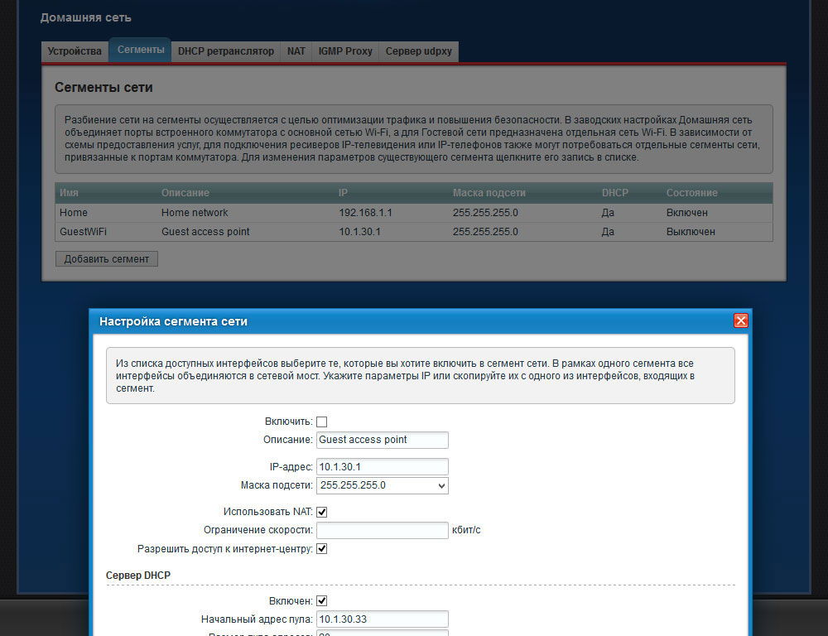
Task: Click the Guest access point description cell
Action: coord(205,232)
